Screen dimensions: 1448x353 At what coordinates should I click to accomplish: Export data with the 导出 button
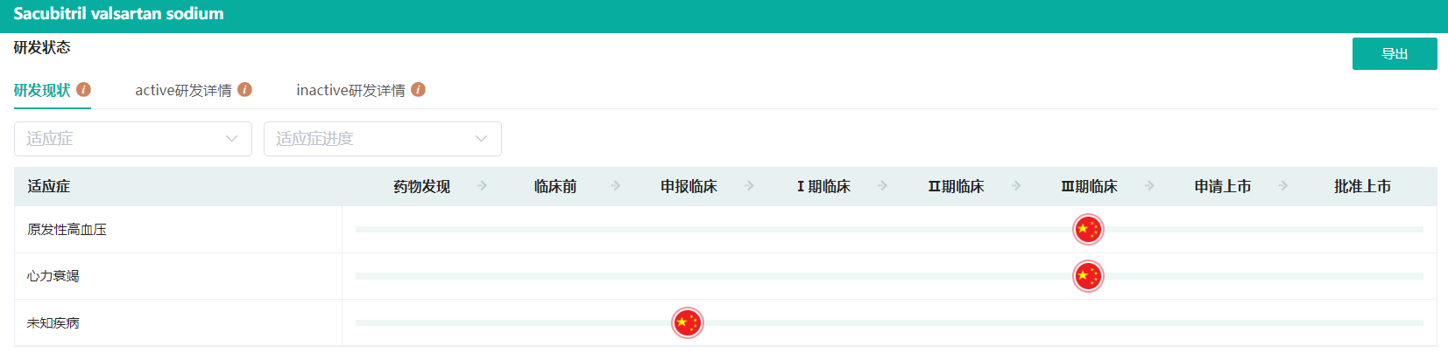pyautogui.click(x=1395, y=53)
